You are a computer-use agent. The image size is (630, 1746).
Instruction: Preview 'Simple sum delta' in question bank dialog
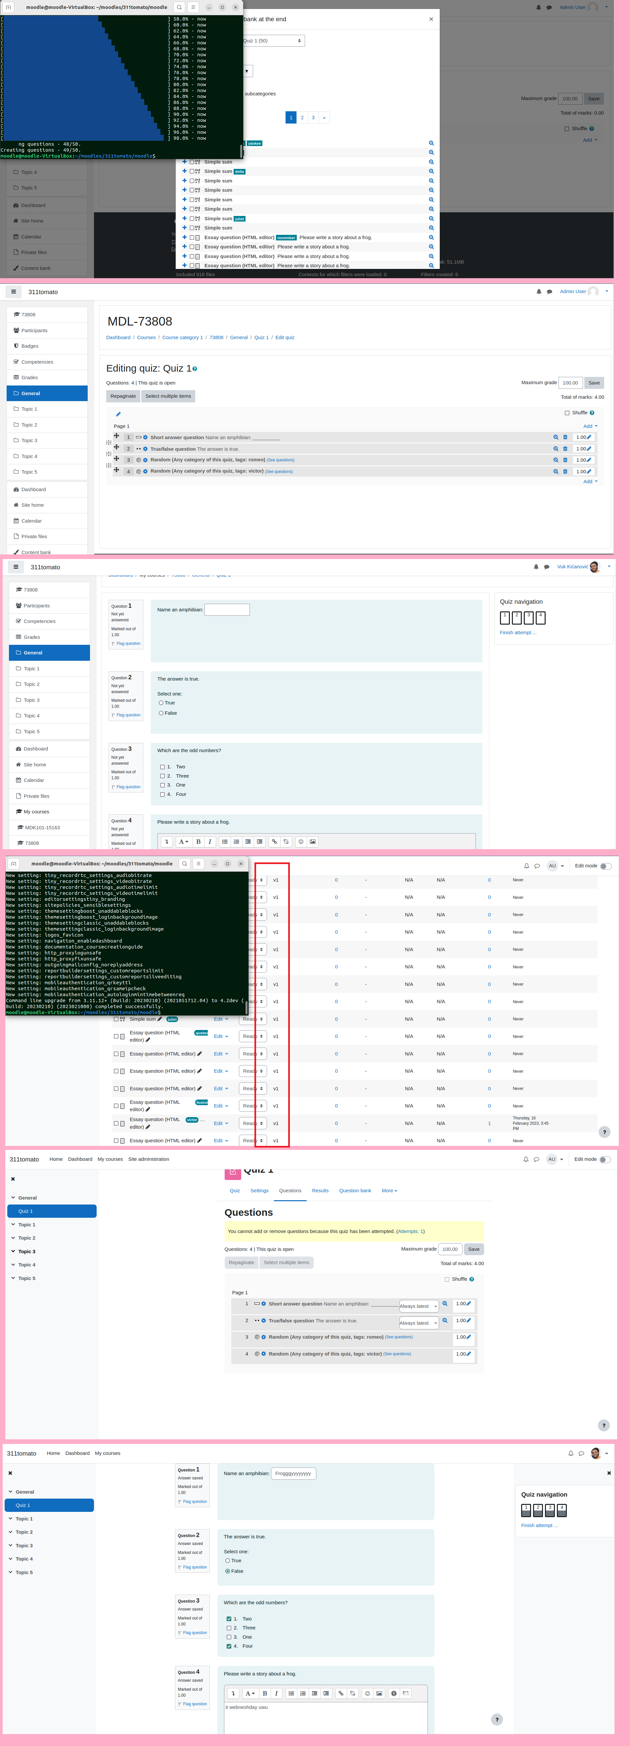point(431,172)
